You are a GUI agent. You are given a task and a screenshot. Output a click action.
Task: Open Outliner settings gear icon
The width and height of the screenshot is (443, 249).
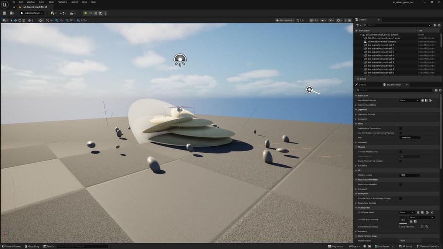pyautogui.click(x=440, y=25)
